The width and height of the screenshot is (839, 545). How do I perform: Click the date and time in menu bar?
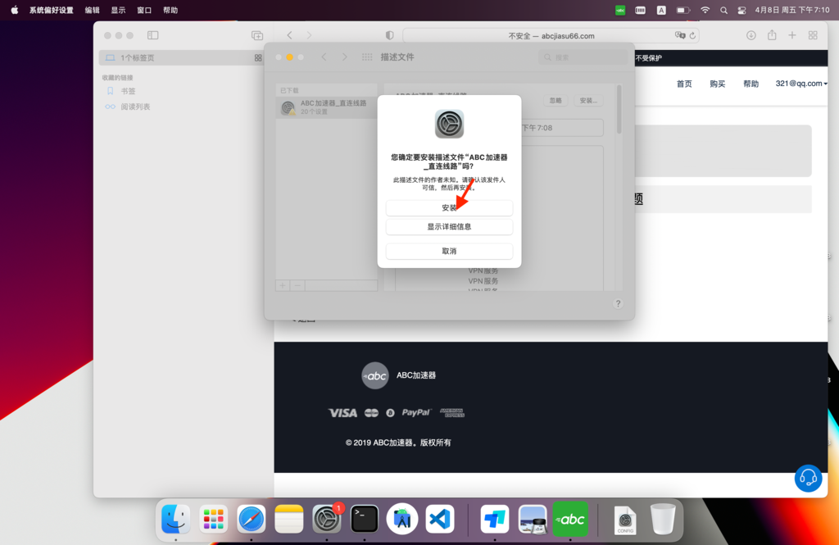click(x=792, y=10)
